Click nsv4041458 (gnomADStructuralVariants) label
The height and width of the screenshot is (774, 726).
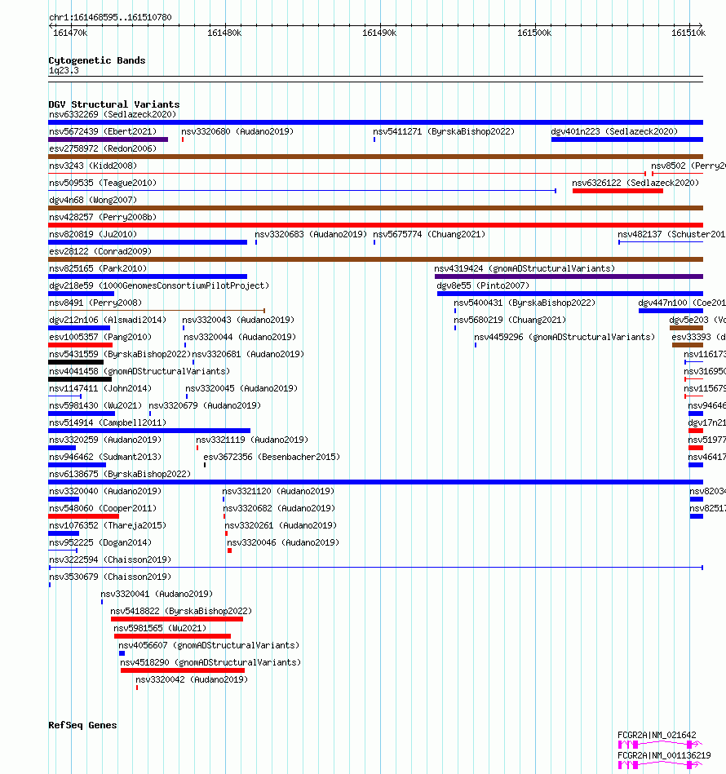(x=139, y=371)
